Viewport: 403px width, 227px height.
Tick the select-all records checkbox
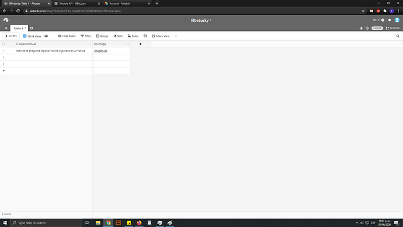pos(4,44)
